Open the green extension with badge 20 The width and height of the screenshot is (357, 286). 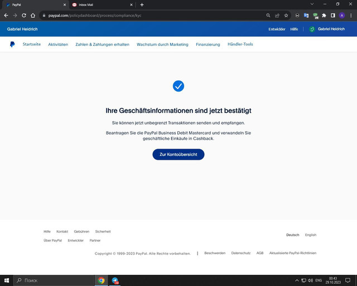315,16
